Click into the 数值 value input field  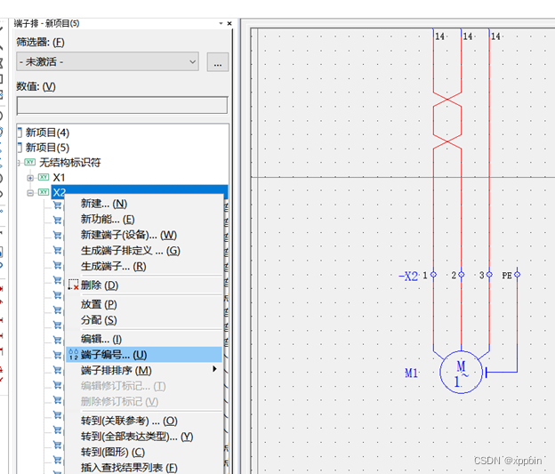[x=122, y=105]
